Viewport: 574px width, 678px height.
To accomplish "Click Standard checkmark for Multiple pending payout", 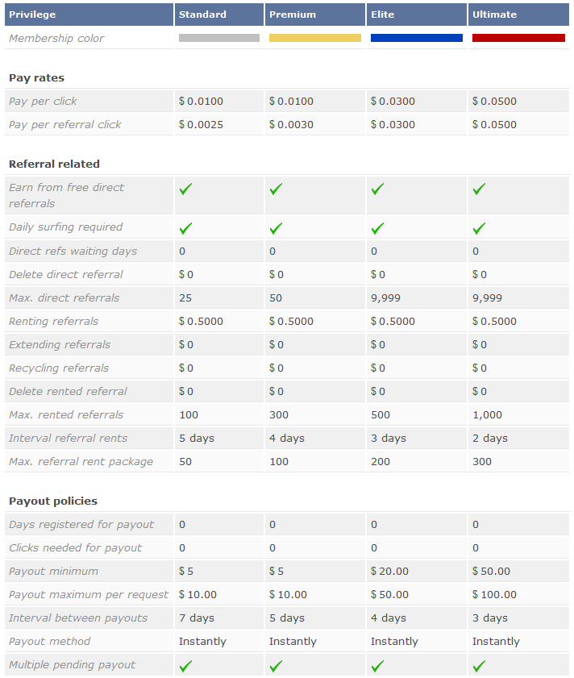I will pyautogui.click(x=185, y=666).
